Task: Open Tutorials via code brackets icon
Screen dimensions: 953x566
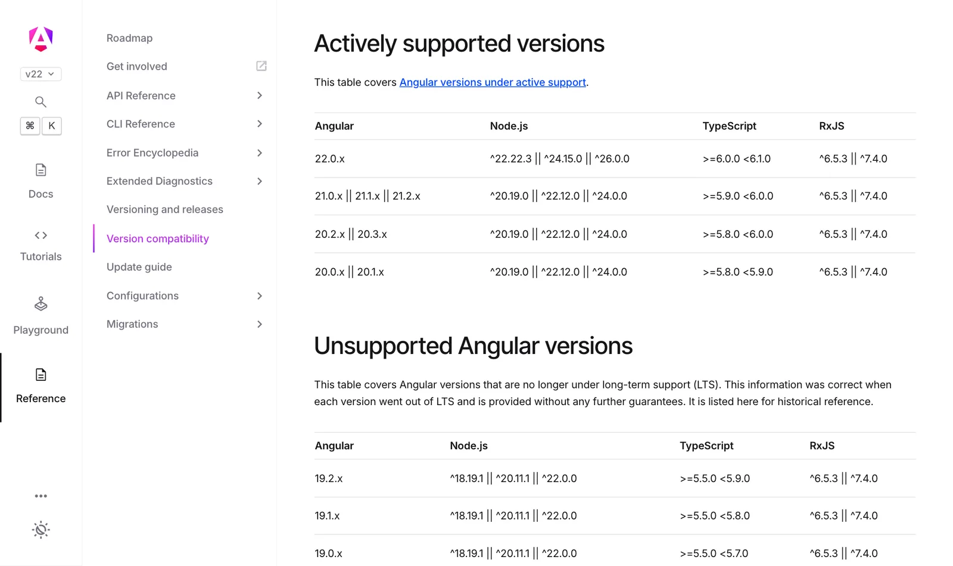Action: tap(41, 235)
